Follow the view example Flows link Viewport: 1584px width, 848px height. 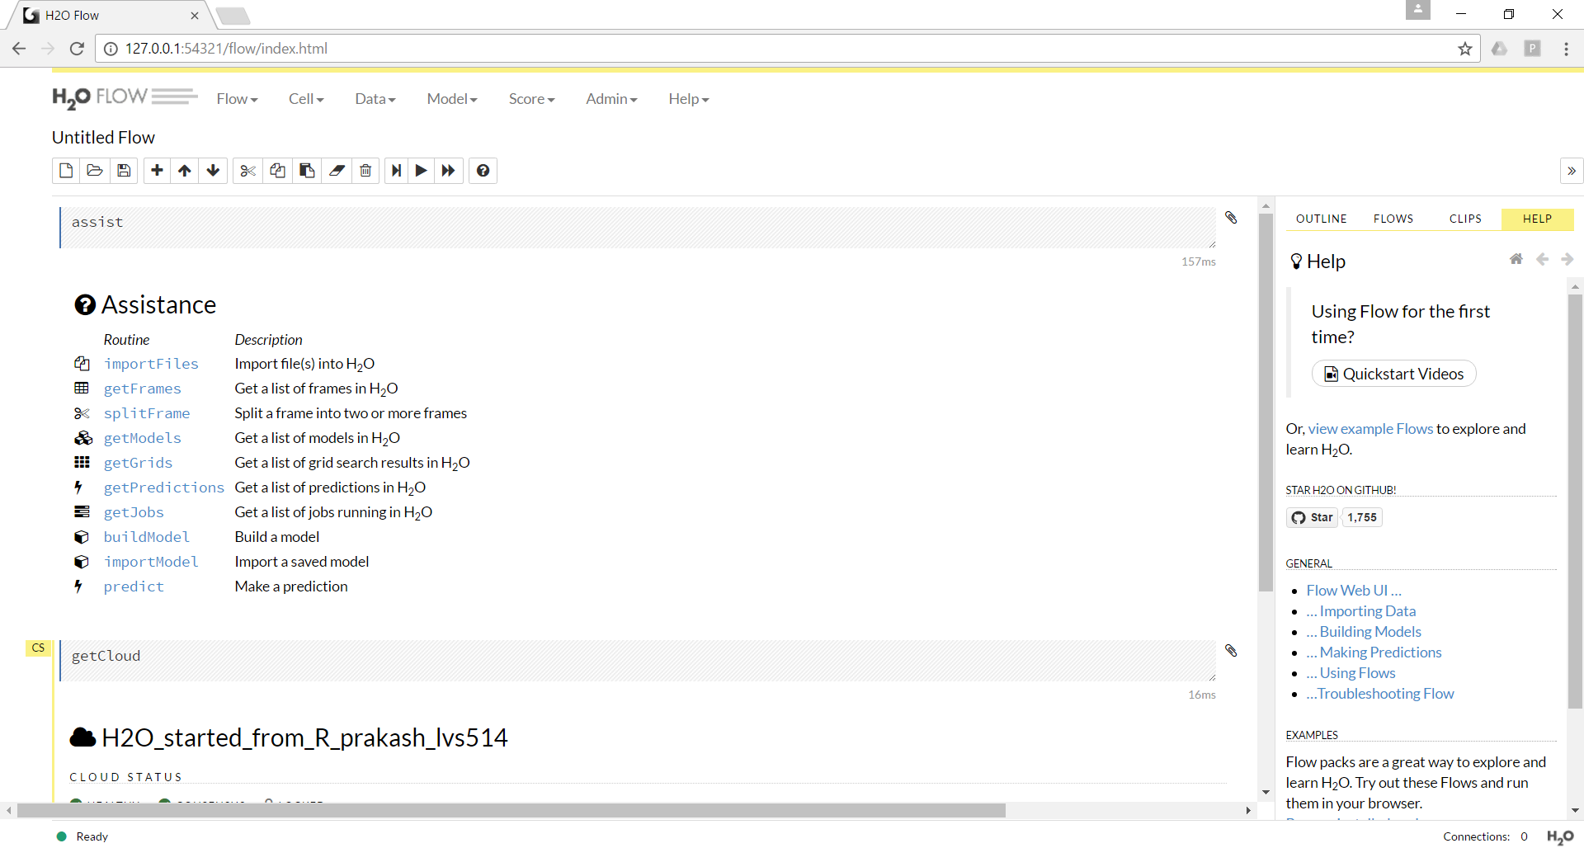[1370, 429]
